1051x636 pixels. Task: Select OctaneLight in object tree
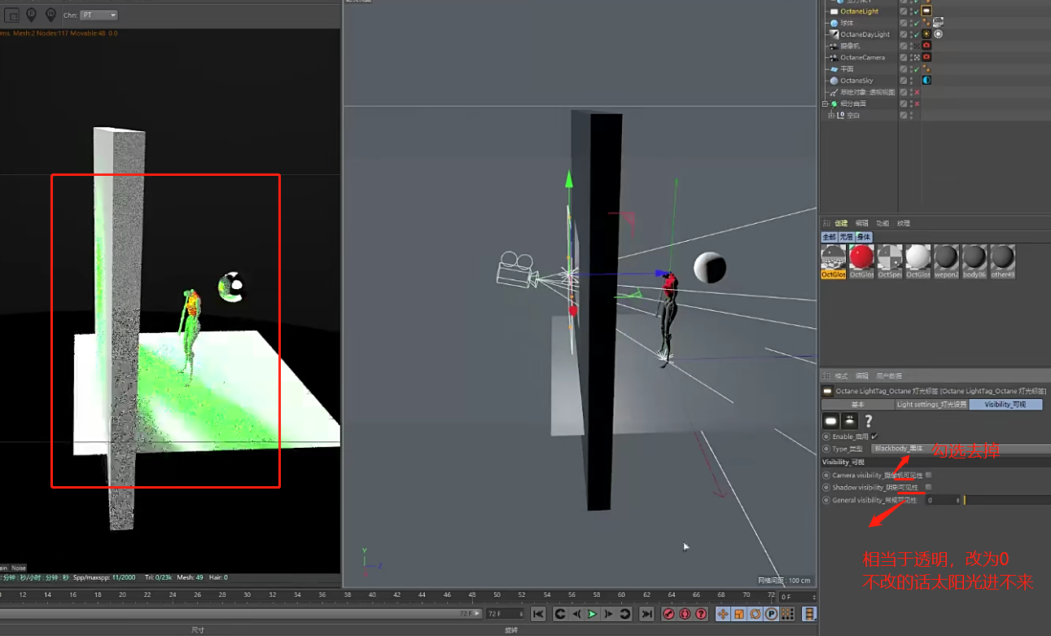[x=859, y=11]
